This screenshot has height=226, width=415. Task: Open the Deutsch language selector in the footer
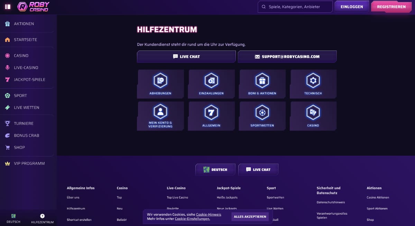pos(215,170)
